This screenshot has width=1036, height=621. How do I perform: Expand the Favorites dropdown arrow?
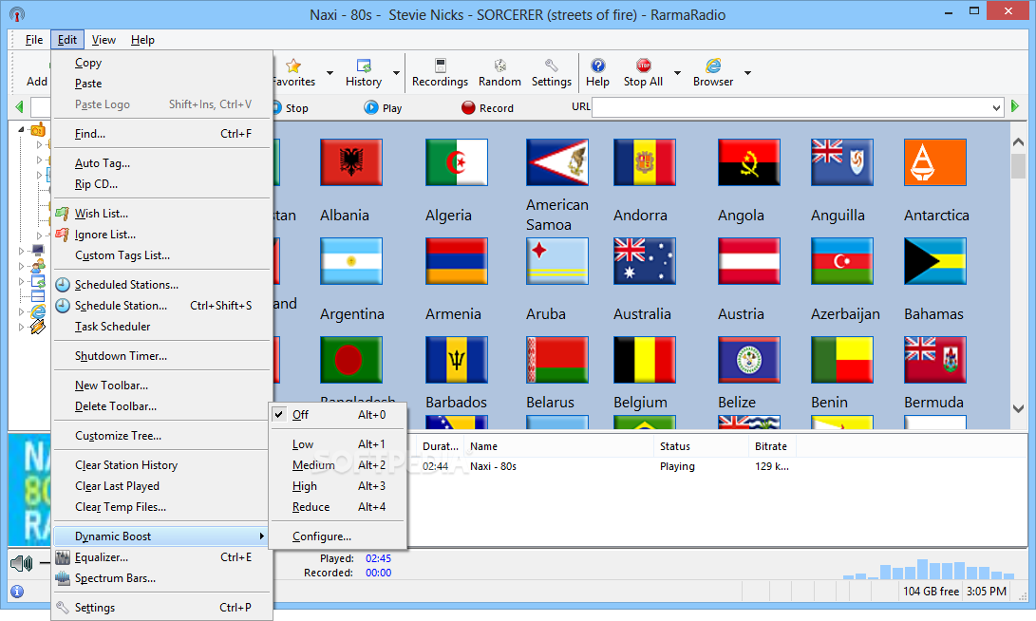point(330,73)
